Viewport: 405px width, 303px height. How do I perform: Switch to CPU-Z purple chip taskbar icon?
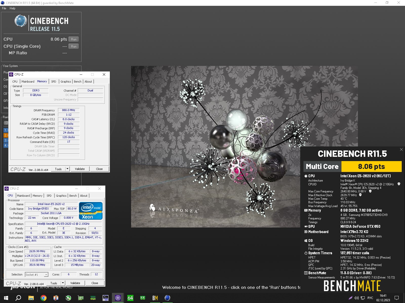coord(118,298)
